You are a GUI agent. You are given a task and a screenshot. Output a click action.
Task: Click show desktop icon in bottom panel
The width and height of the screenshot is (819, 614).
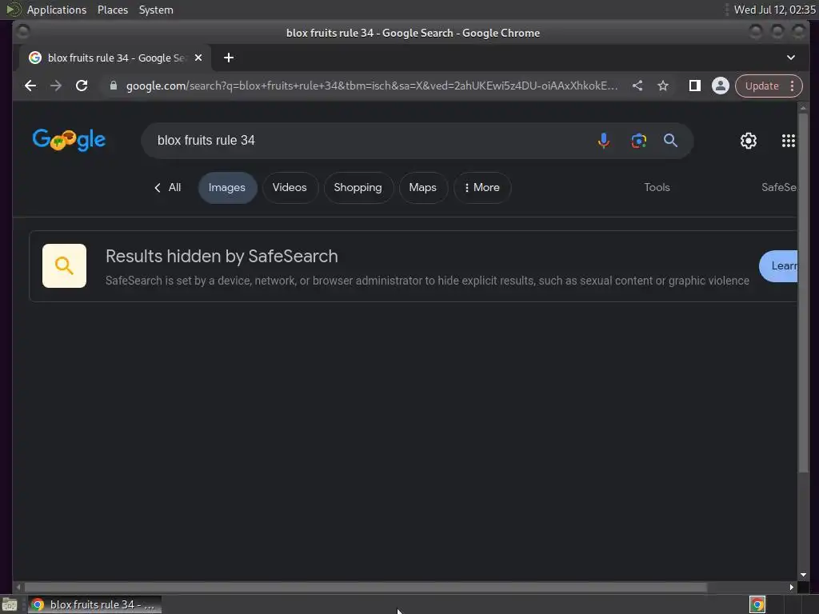[10, 604]
